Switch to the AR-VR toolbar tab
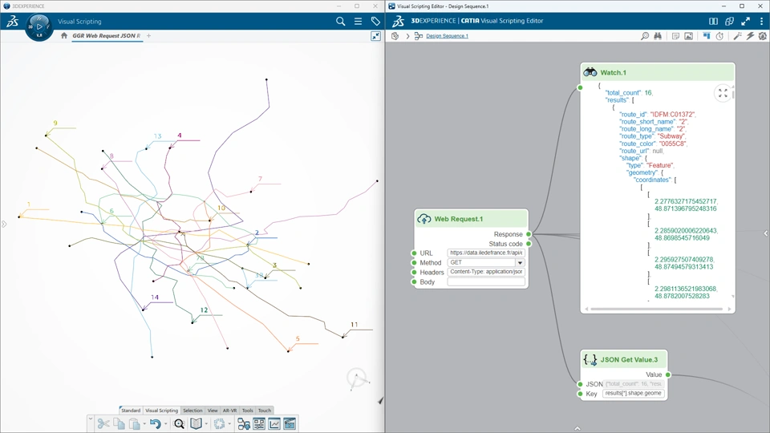This screenshot has width=770, height=433. tap(230, 411)
